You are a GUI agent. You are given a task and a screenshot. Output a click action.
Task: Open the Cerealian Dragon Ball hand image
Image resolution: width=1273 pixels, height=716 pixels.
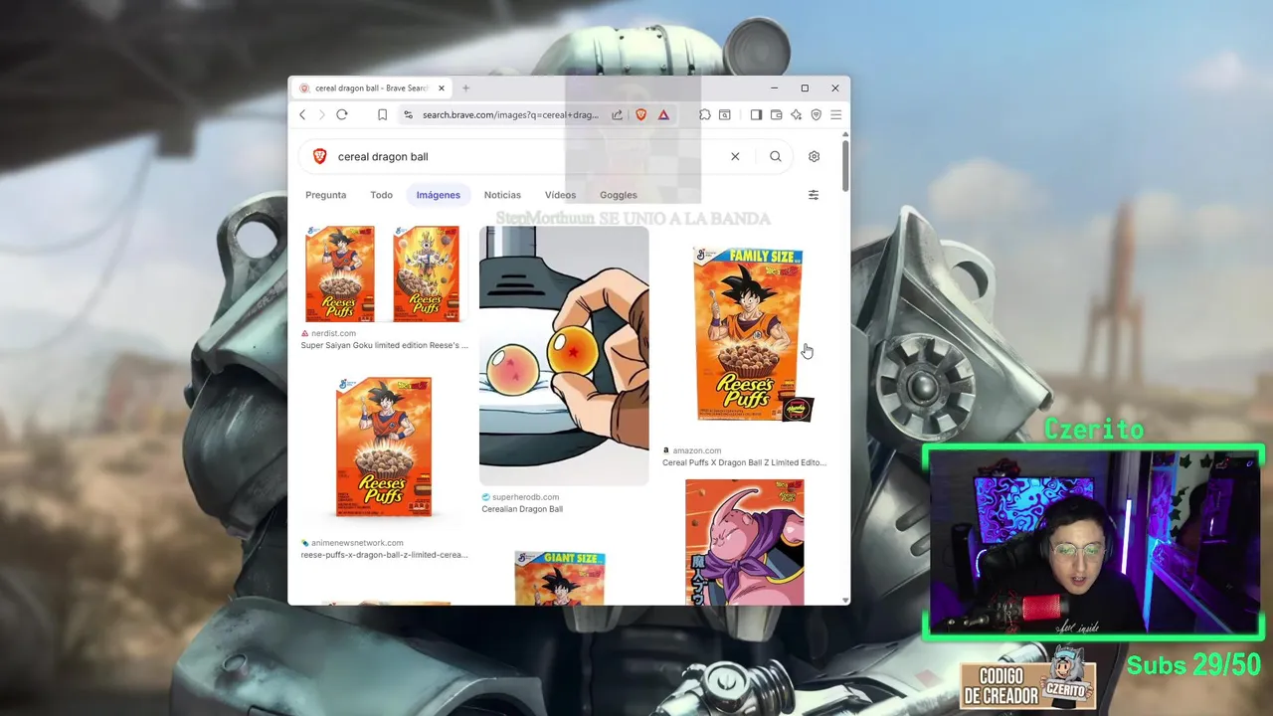564,355
